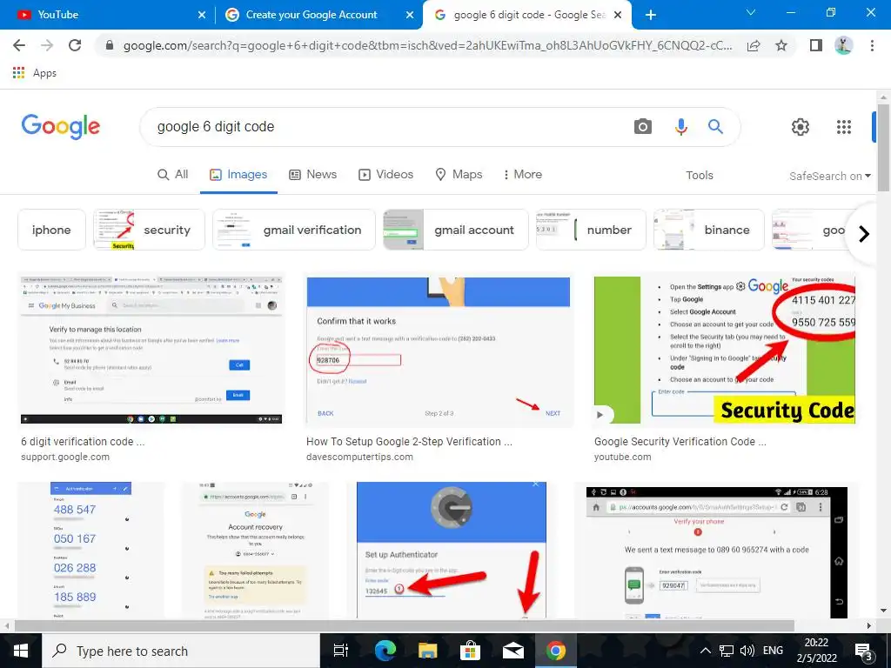Share this page using the share icon
The height and width of the screenshot is (668, 891).
click(x=754, y=45)
